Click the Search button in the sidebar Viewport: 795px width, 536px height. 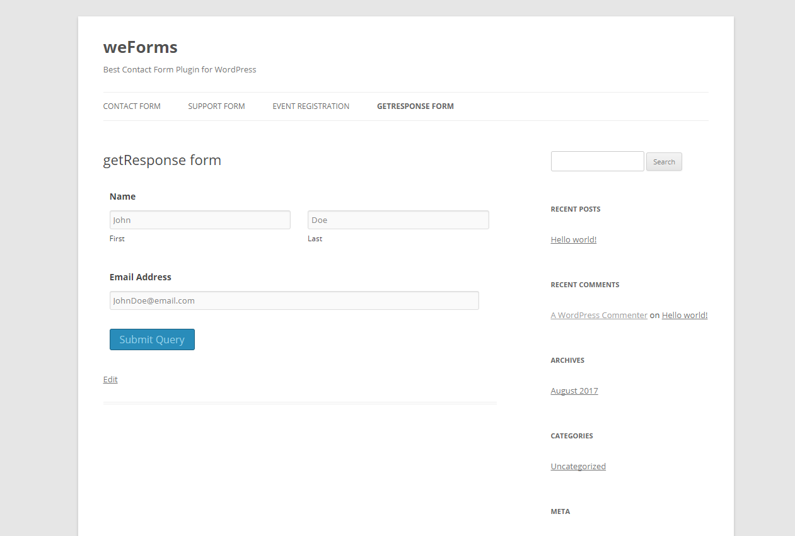(x=663, y=161)
